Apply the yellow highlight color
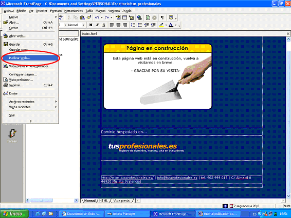The width and height of the screenshot is (291, 218). [x=161, y=25]
